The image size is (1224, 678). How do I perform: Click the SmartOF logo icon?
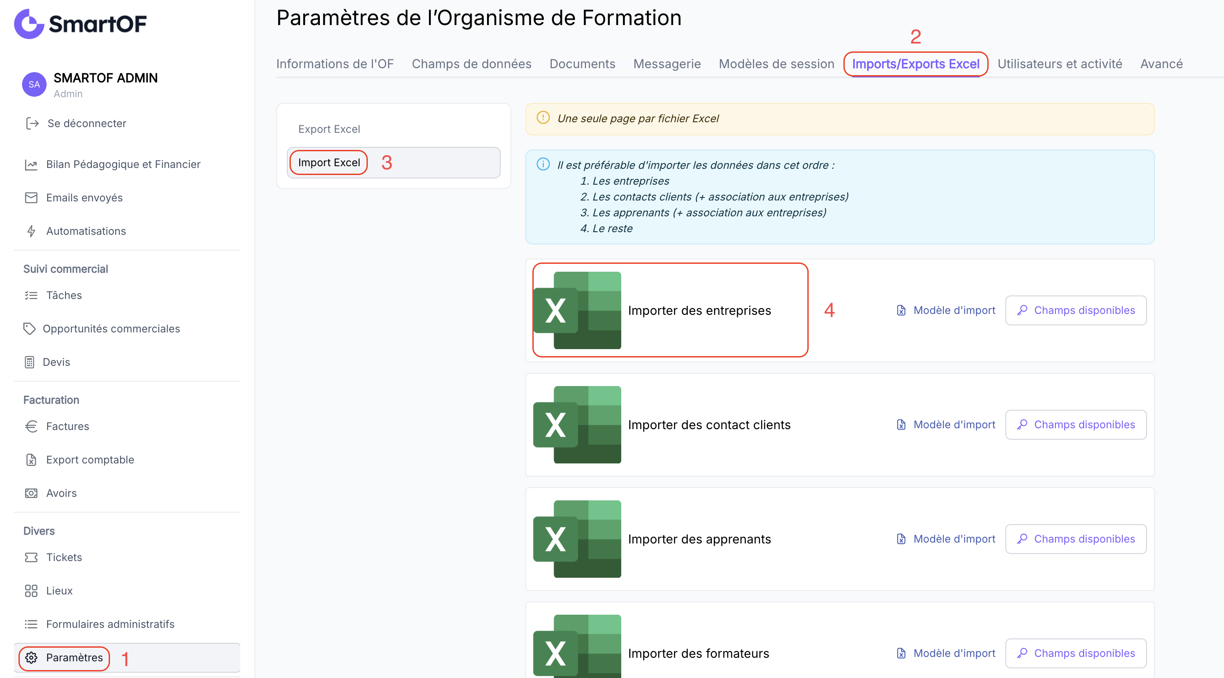[29, 24]
